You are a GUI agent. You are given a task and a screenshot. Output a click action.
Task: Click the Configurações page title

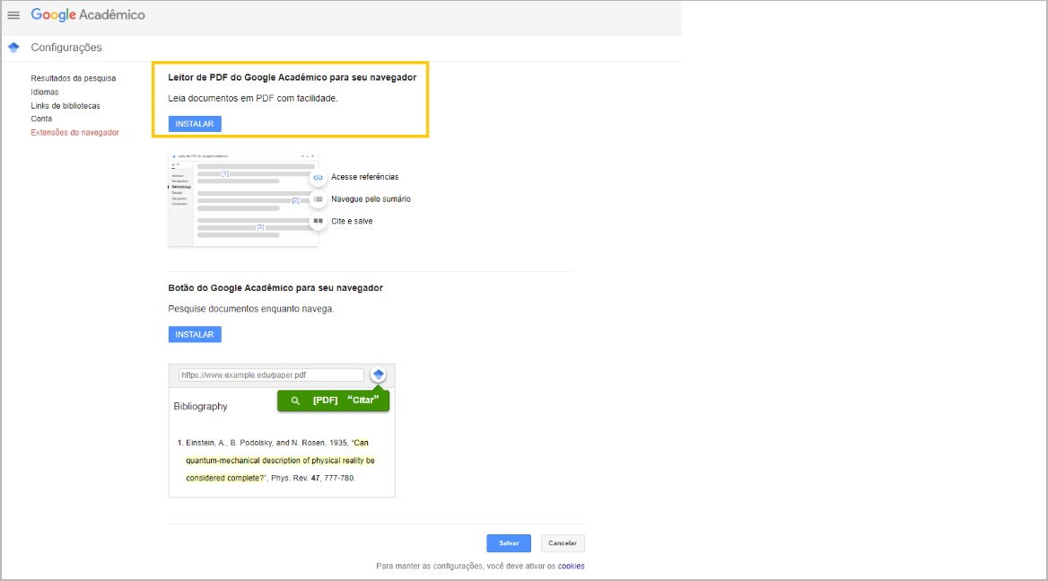(66, 48)
